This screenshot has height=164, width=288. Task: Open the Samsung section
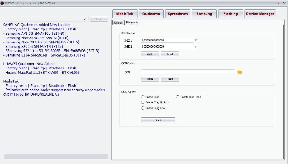coord(204,14)
